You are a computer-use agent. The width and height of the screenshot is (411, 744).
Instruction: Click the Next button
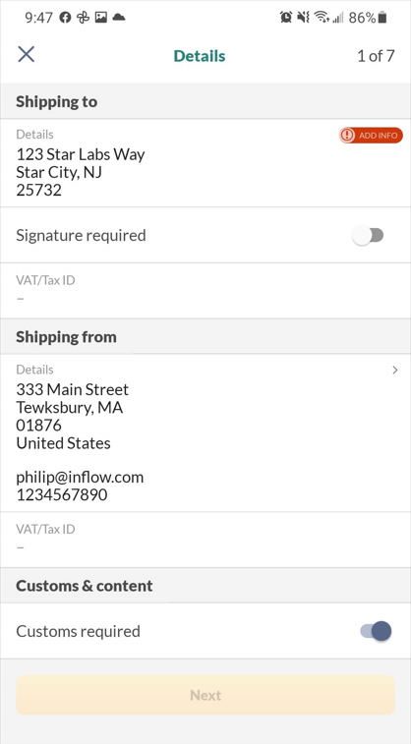pos(205,695)
